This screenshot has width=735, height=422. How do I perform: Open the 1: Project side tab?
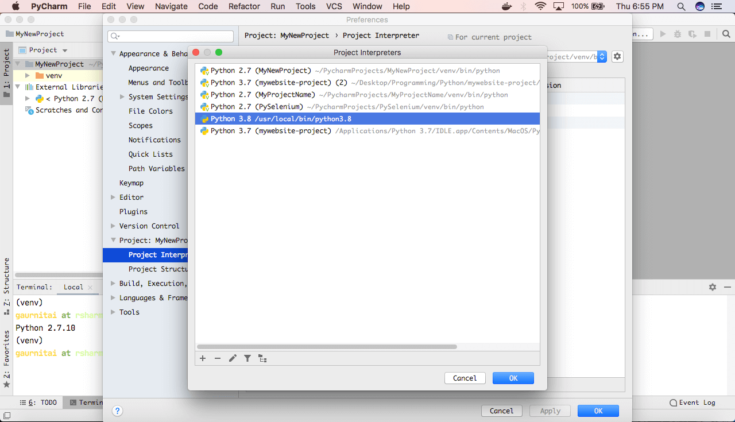(x=6, y=73)
